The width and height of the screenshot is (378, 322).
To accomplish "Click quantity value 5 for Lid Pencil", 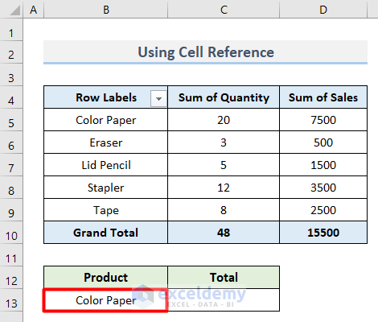I will pyautogui.click(x=224, y=165).
